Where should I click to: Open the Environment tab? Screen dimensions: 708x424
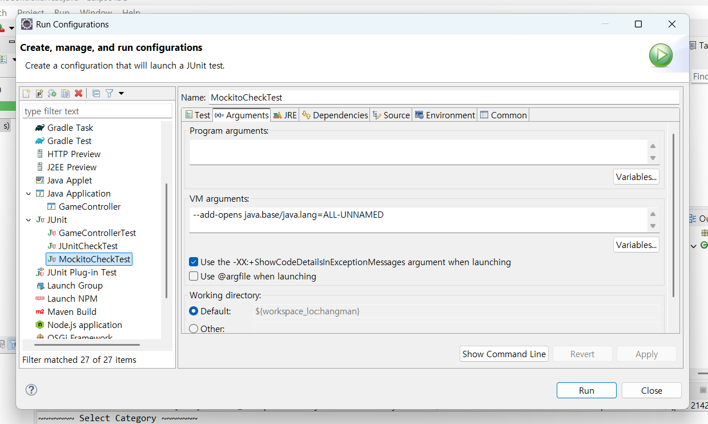(x=445, y=115)
